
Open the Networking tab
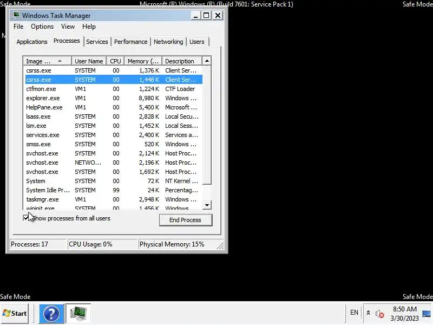pyautogui.click(x=168, y=42)
